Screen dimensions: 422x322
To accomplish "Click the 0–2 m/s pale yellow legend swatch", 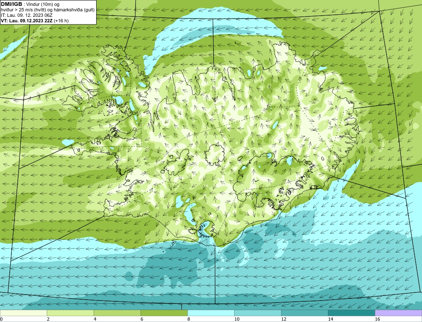I will coord(23,313).
